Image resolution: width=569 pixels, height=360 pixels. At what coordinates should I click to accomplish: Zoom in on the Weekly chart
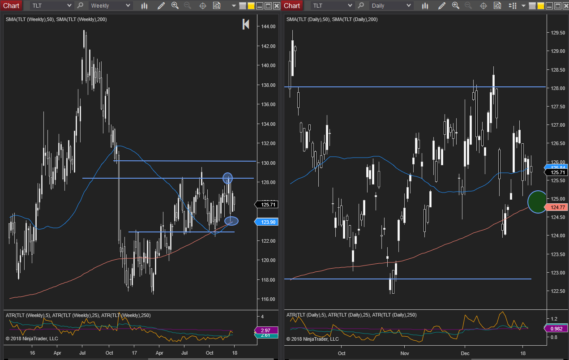point(175,6)
